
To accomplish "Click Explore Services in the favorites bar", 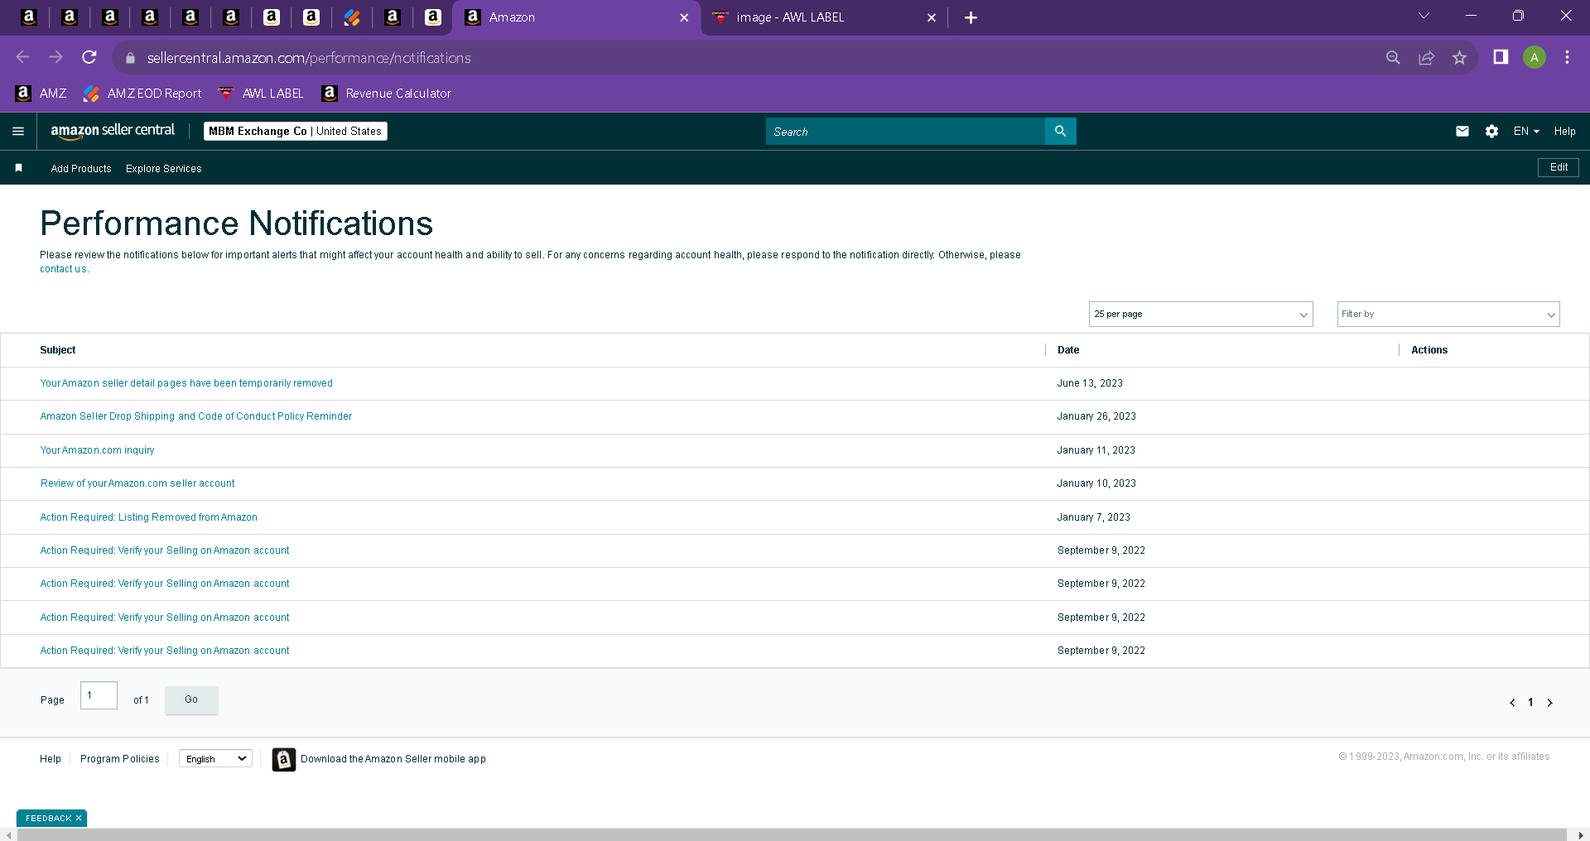I will (163, 169).
